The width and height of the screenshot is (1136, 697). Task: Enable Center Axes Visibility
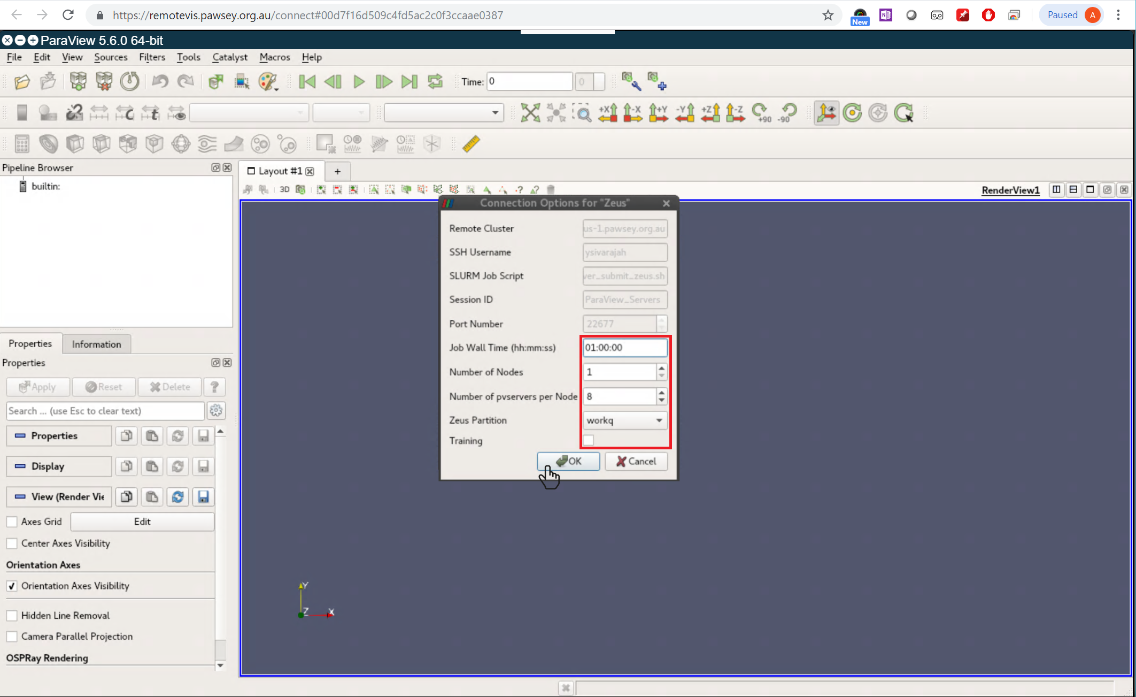(12, 543)
